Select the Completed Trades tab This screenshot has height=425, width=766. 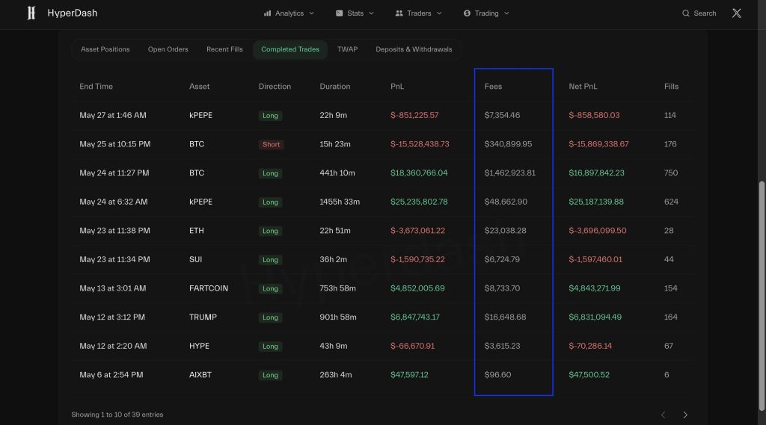(290, 49)
